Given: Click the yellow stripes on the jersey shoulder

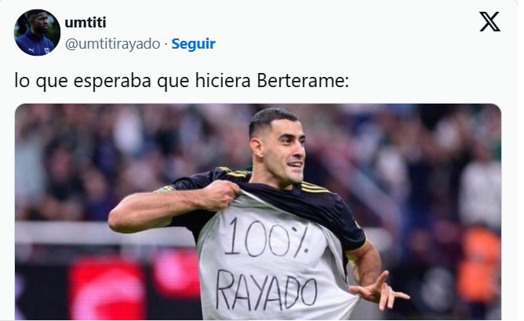Looking at the screenshot, I should [315, 188].
